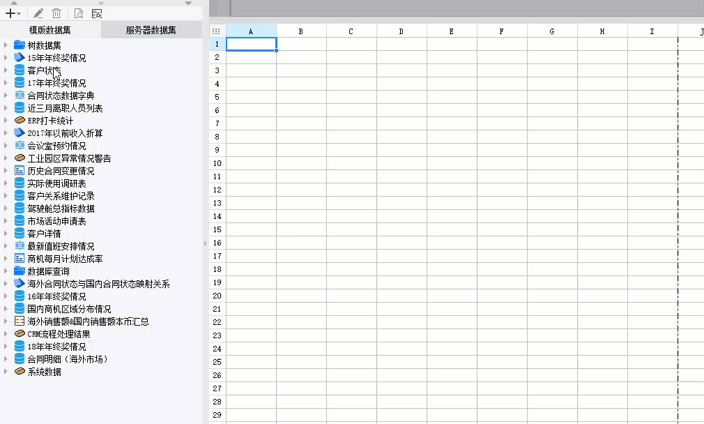Select the 驾驶舱总指标数据 dataset name
This screenshot has width=704, height=424.
click(x=61, y=209)
